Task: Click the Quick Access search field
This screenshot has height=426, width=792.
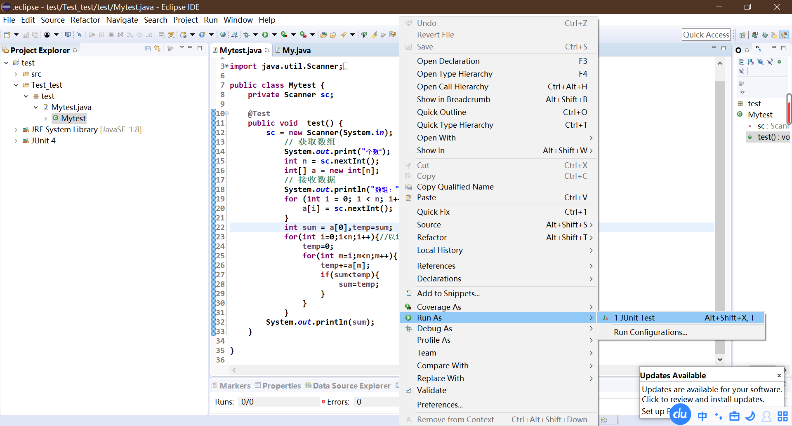Action: (706, 35)
